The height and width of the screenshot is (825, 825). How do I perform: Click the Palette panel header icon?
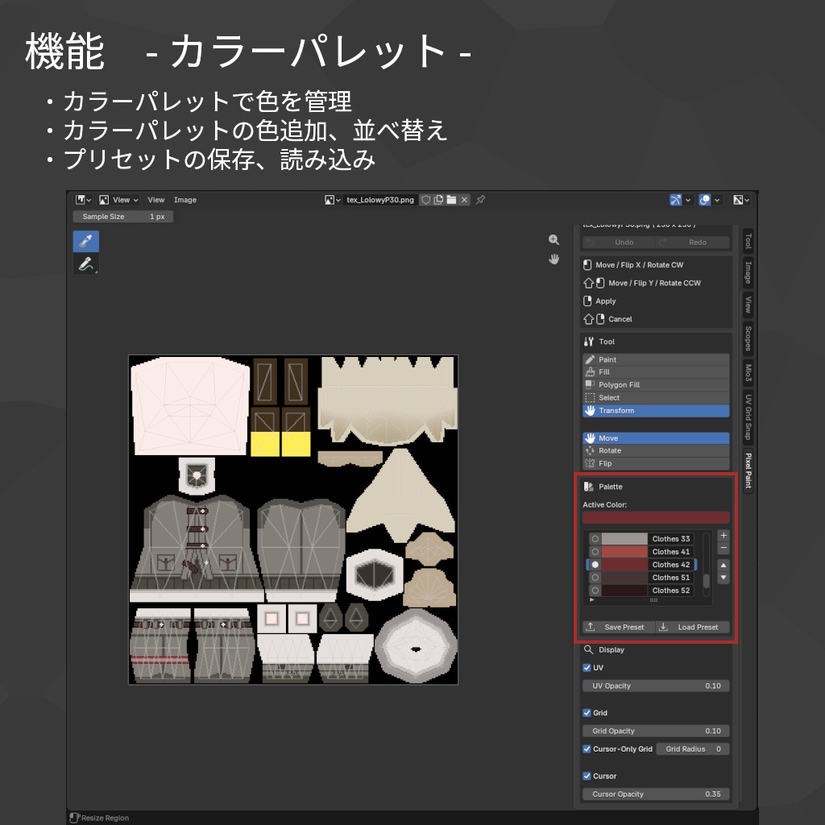[x=589, y=487]
